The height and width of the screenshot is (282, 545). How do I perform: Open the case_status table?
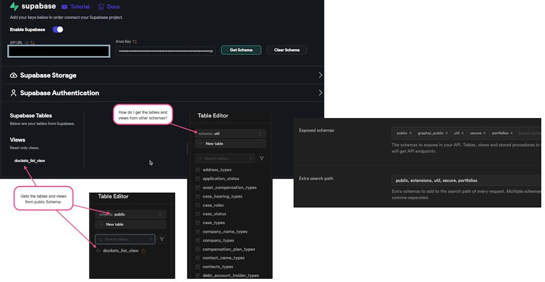pyautogui.click(x=214, y=214)
